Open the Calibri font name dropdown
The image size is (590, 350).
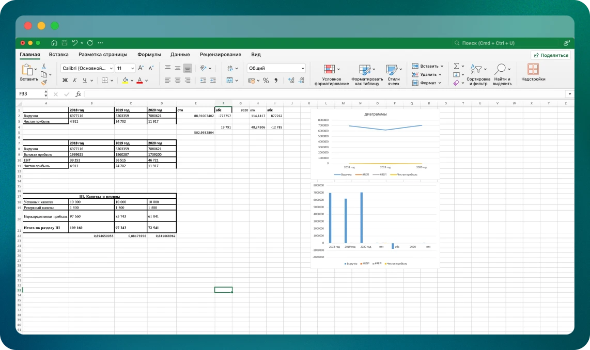pyautogui.click(x=87, y=68)
